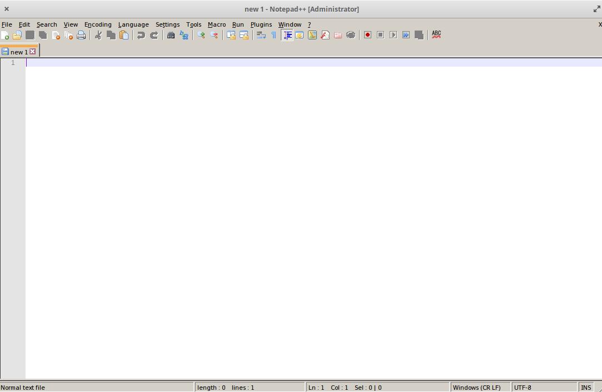Screen dimensions: 602x392
Task: Click the Replace toolbar icon
Action: pos(184,36)
